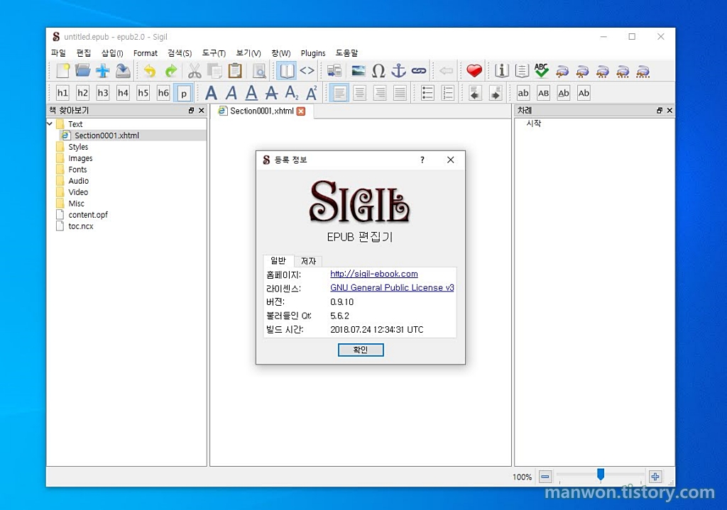Open GNU General Public License v3 link
The height and width of the screenshot is (510, 727).
(x=392, y=288)
